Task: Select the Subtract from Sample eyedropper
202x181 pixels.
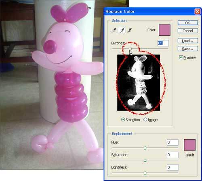Action: [129, 30]
